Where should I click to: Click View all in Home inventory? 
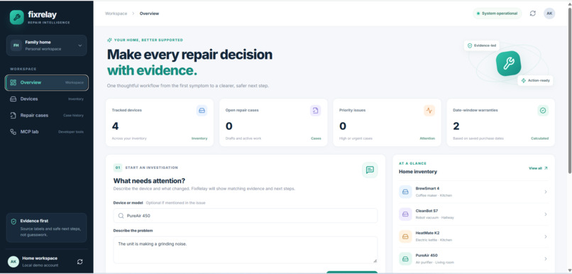point(538,168)
